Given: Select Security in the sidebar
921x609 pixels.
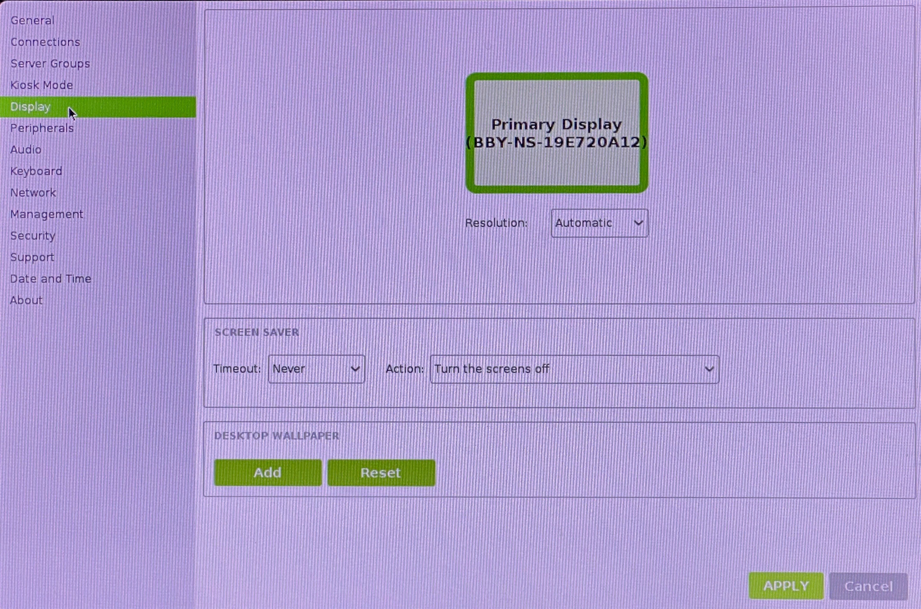Looking at the screenshot, I should click(33, 236).
